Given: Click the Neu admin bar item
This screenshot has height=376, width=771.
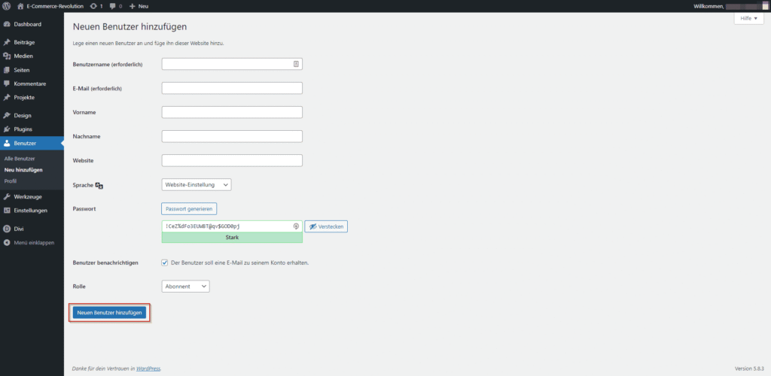Looking at the screenshot, I should click(x=144, y=6).
